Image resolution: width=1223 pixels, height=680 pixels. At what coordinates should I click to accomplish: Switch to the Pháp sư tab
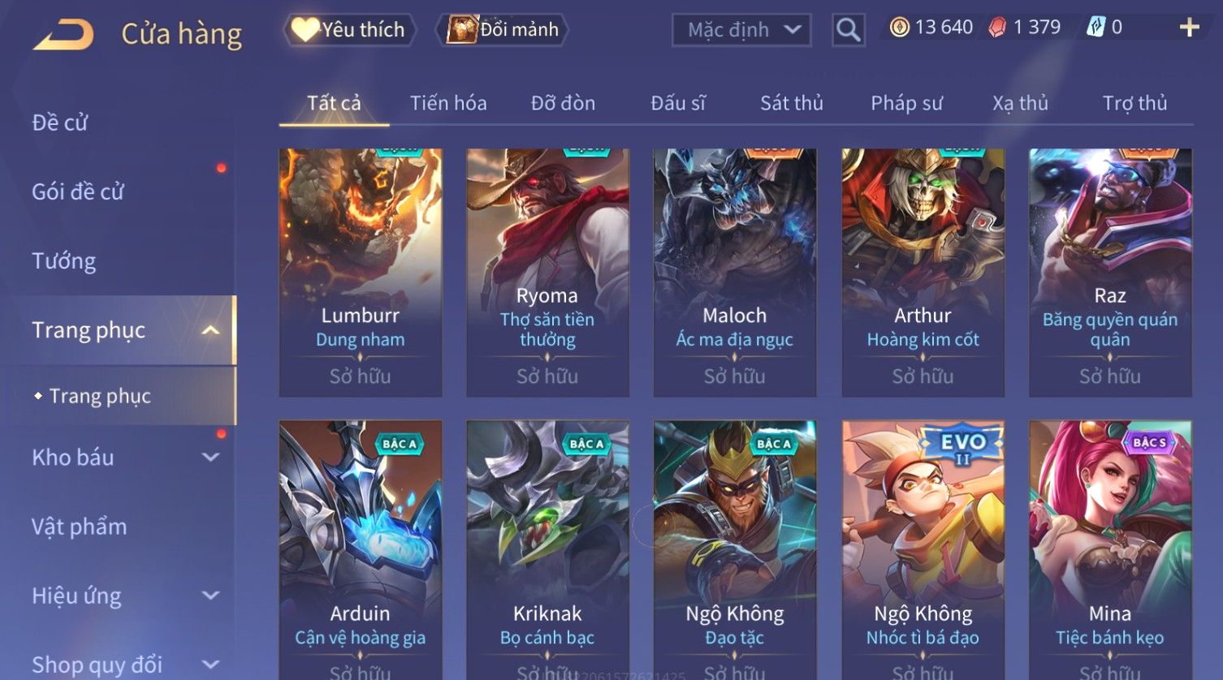click(x=906, y=103)
